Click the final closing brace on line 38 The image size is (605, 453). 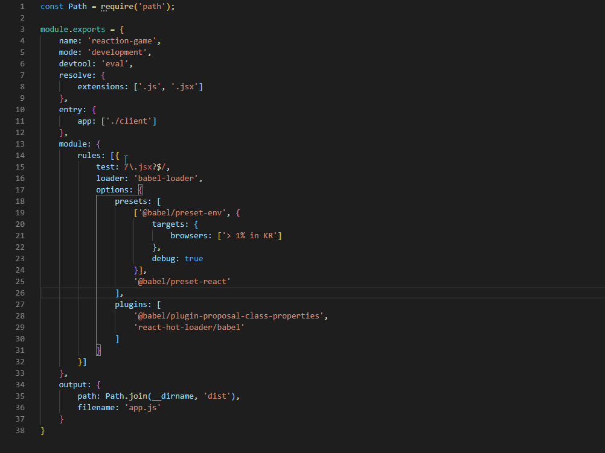click(42, 431)
